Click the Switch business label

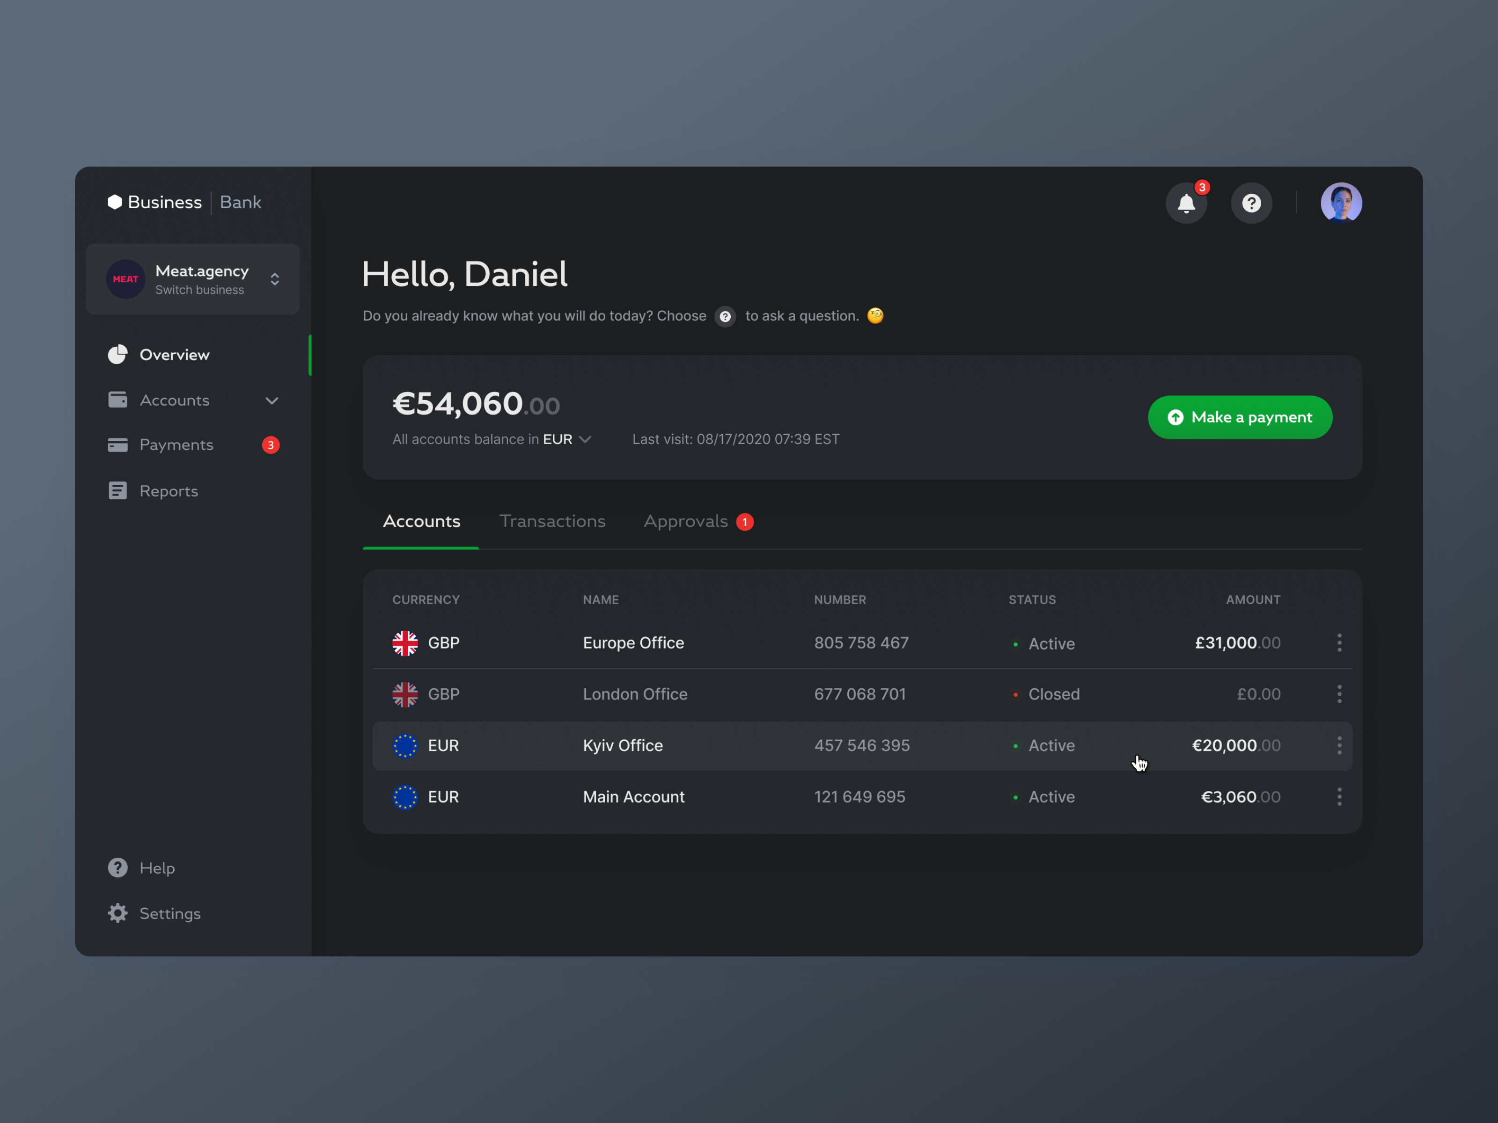point(199,290)
